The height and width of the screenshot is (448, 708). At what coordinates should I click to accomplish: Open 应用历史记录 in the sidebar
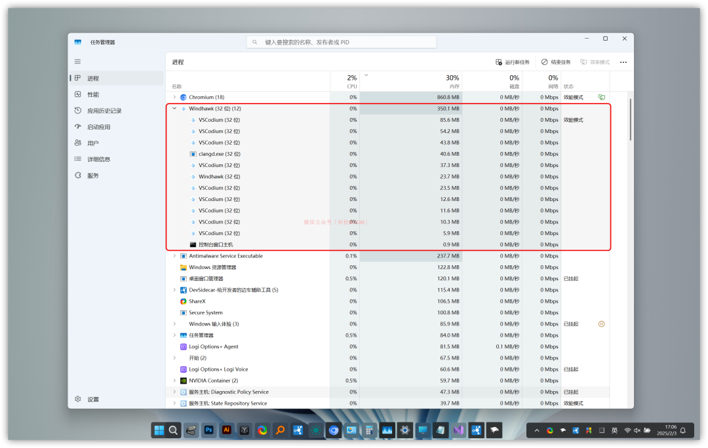pyautogui.click(x=117, y=111)
